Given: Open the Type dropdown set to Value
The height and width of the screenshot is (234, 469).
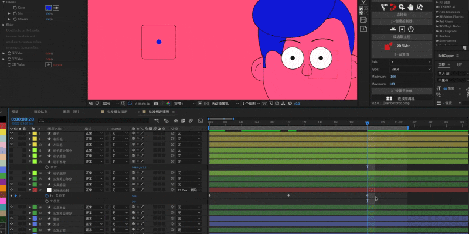Looking at the screenshot, I should click(x=410, y=69).
